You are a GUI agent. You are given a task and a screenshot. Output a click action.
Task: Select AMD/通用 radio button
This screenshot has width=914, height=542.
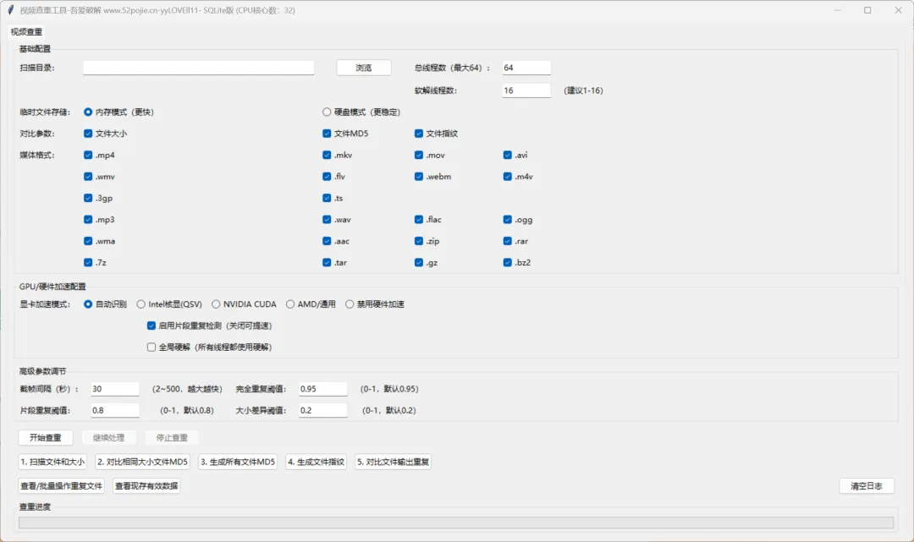pyautogui.click(x=290, y=304)
